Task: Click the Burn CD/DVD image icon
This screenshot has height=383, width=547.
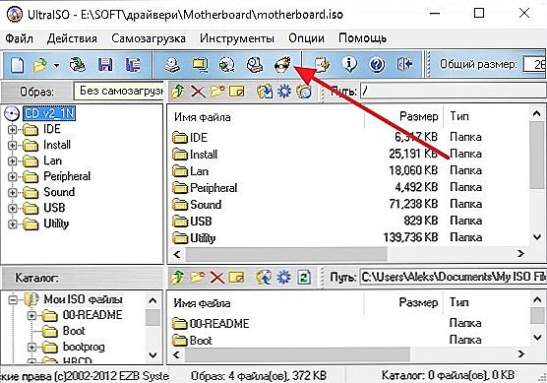Action: point(282,65)
